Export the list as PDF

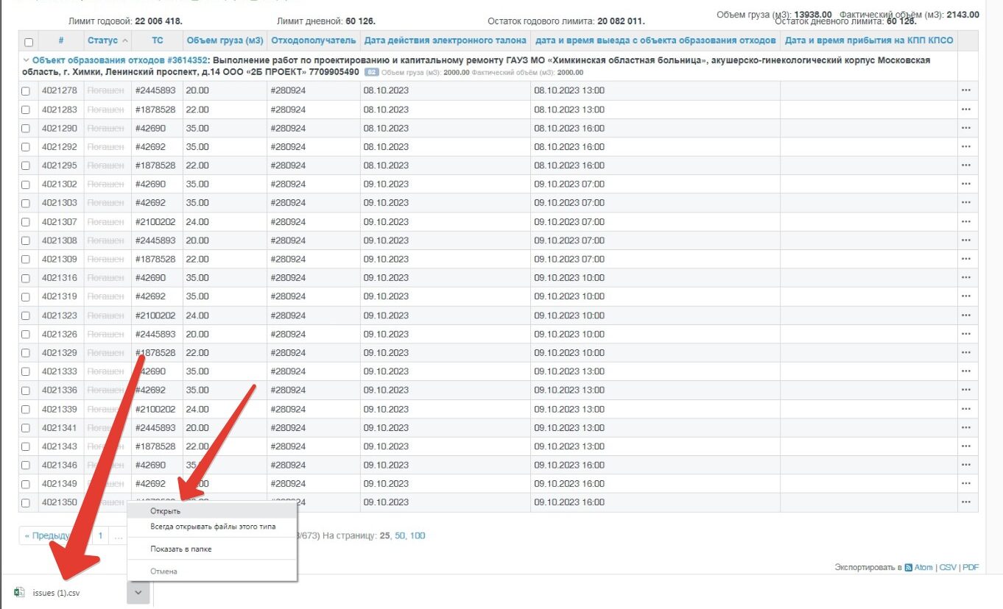(971, 568)
